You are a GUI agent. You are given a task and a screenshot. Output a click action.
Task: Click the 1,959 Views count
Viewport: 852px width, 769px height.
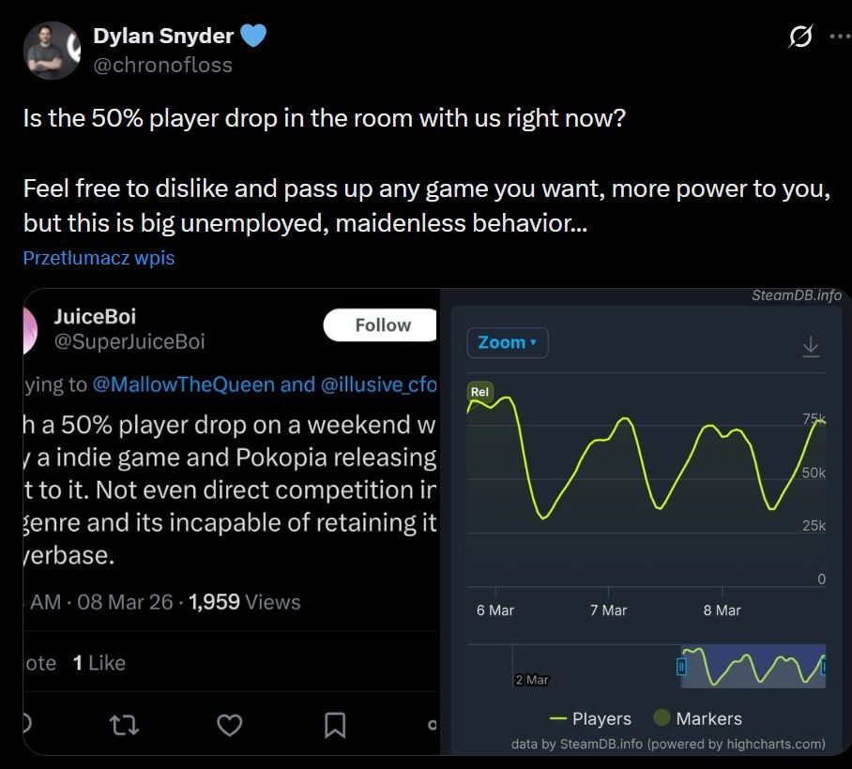244,602
